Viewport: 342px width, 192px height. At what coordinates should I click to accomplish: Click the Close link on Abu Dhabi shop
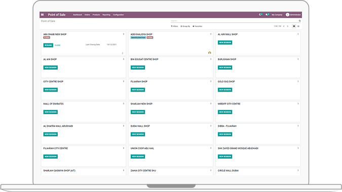58,45
